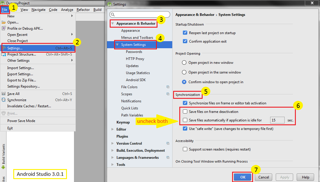
Task: Collapse the Appearance & Behavior tree node
Action: point(113,24)
